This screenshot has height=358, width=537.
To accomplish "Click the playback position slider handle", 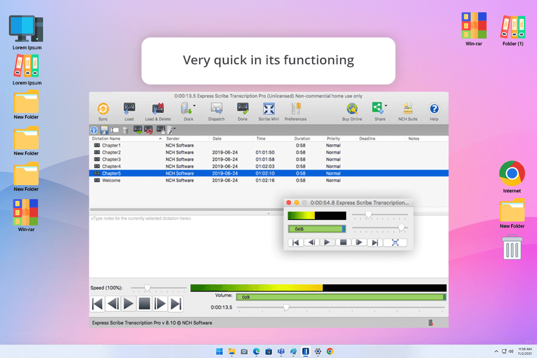I will pos(286,308).
